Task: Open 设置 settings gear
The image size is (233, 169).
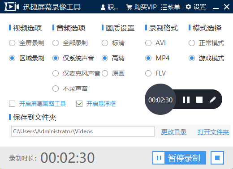Action: click(x=196, y=7)
